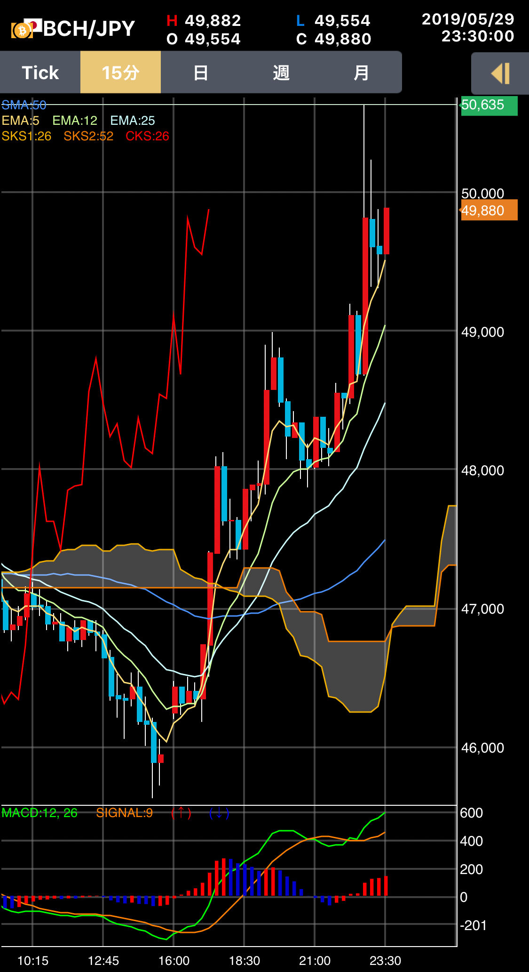The image size is (529, 972).
Task: Tap the orange 49,880 current price tag
Action: click(x=489, y=210)
